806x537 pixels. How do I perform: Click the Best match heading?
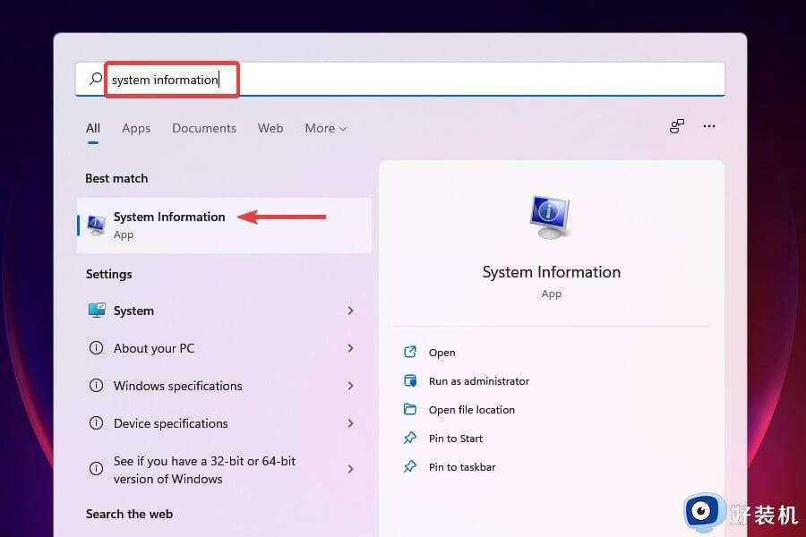(x=116, y=178)
